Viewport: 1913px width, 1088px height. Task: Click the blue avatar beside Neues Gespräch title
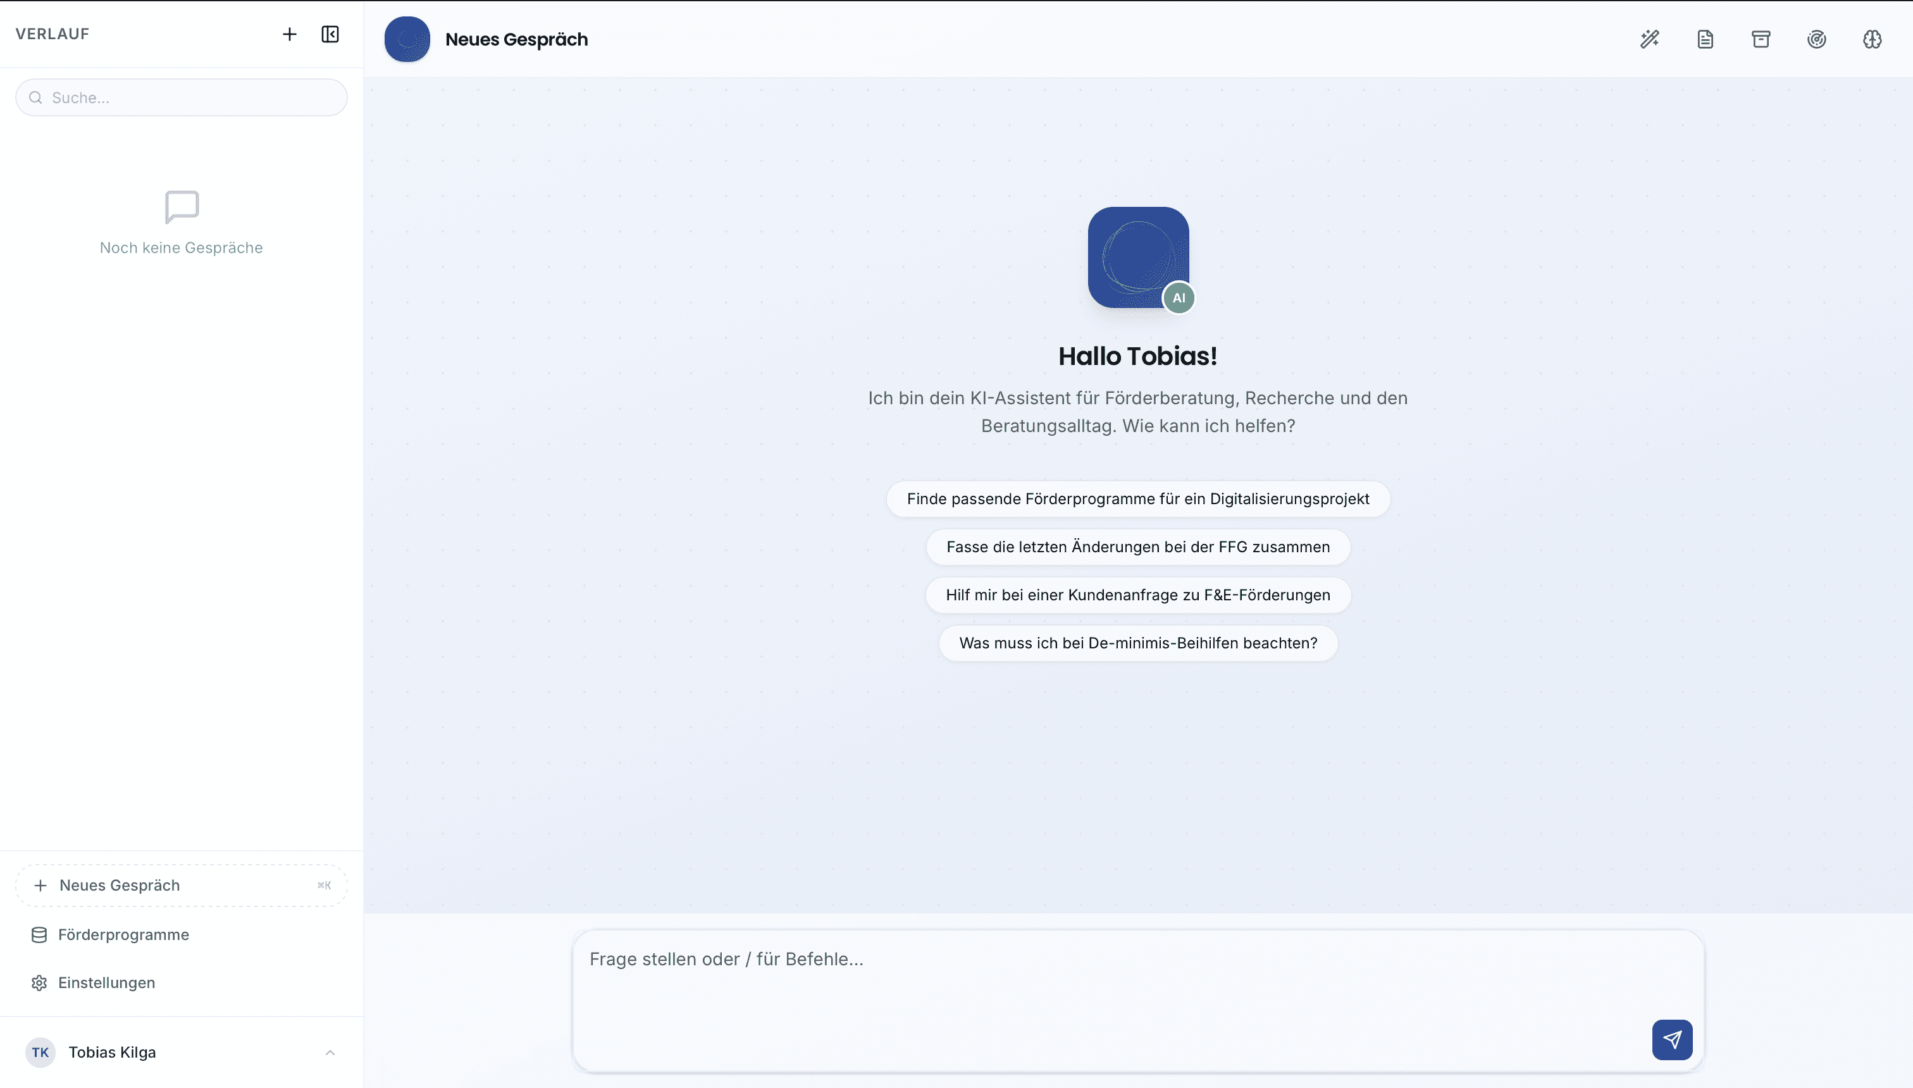[407, 39]
